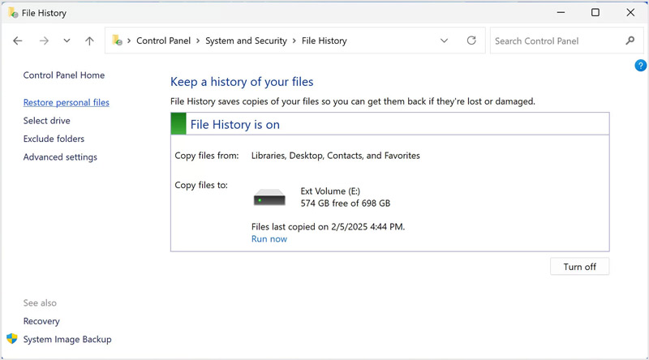Refresh the File History page

click(471, 41)
